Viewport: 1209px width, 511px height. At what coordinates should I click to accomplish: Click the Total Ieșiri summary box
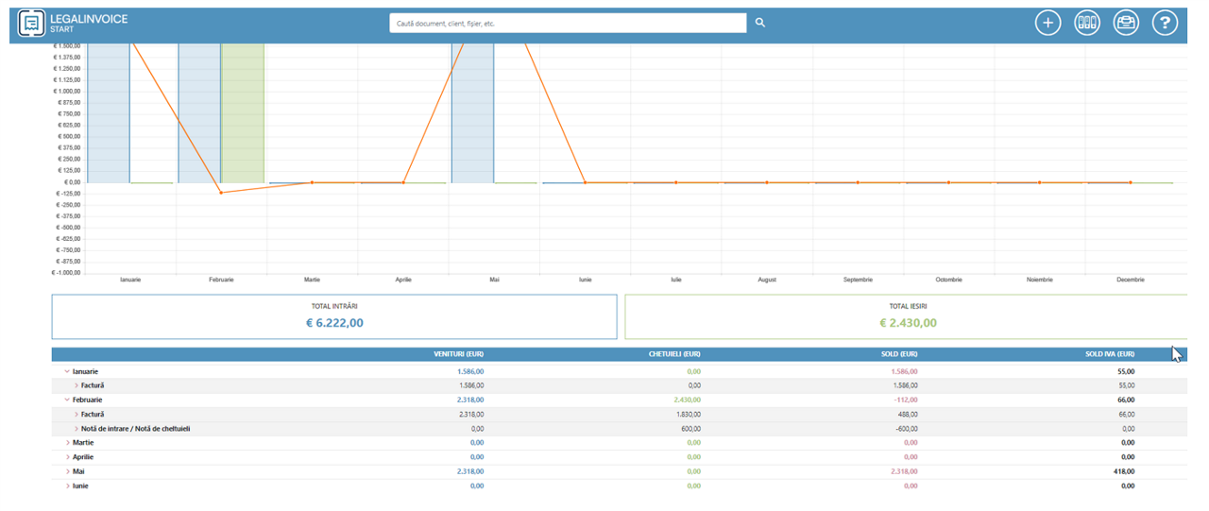coord(905,316)
